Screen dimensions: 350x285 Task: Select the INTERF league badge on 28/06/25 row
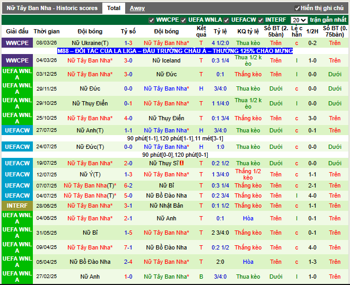pos(17,206)
